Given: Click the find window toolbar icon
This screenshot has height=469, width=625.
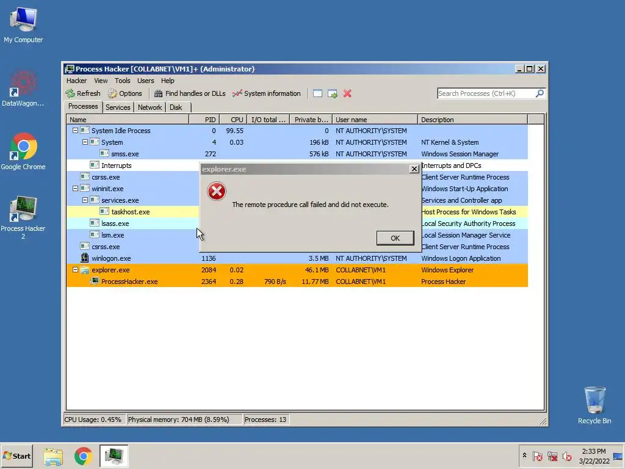Looking at the screenshot, I should point(317,93).
